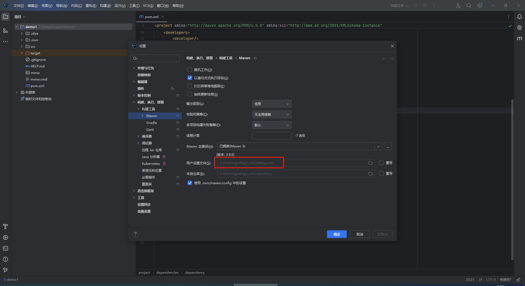Click the Run button in the toolbar
Image resolution: width=525 pixels, height=286 pixels.
tap(416, 5)
